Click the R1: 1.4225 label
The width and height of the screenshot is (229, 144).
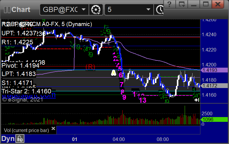click(x=17, y=42)
